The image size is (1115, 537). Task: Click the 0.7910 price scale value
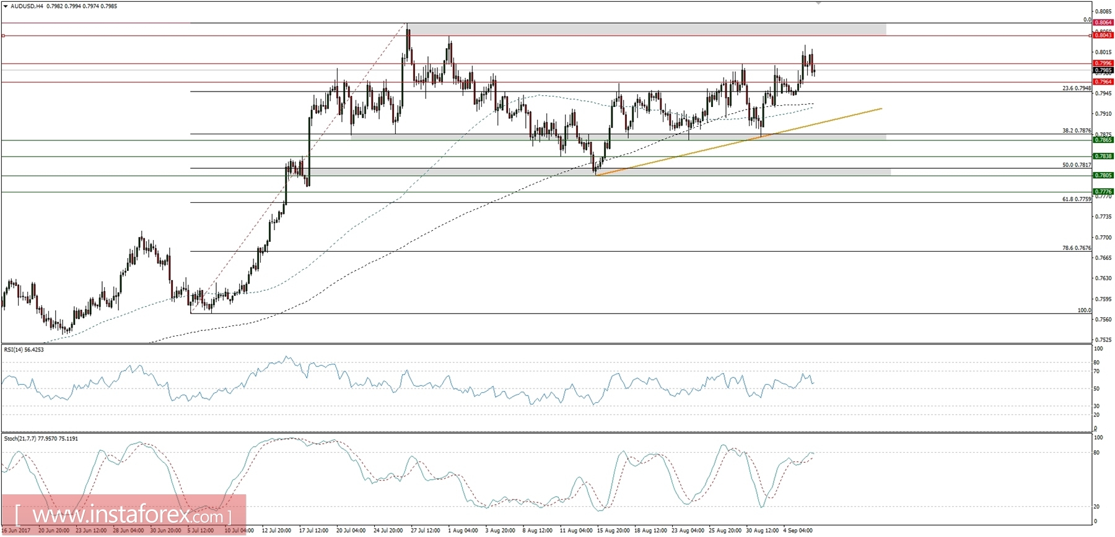tap(1104, 114)
